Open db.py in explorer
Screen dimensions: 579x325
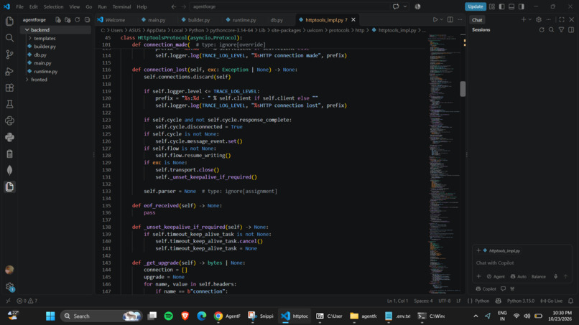40,55
